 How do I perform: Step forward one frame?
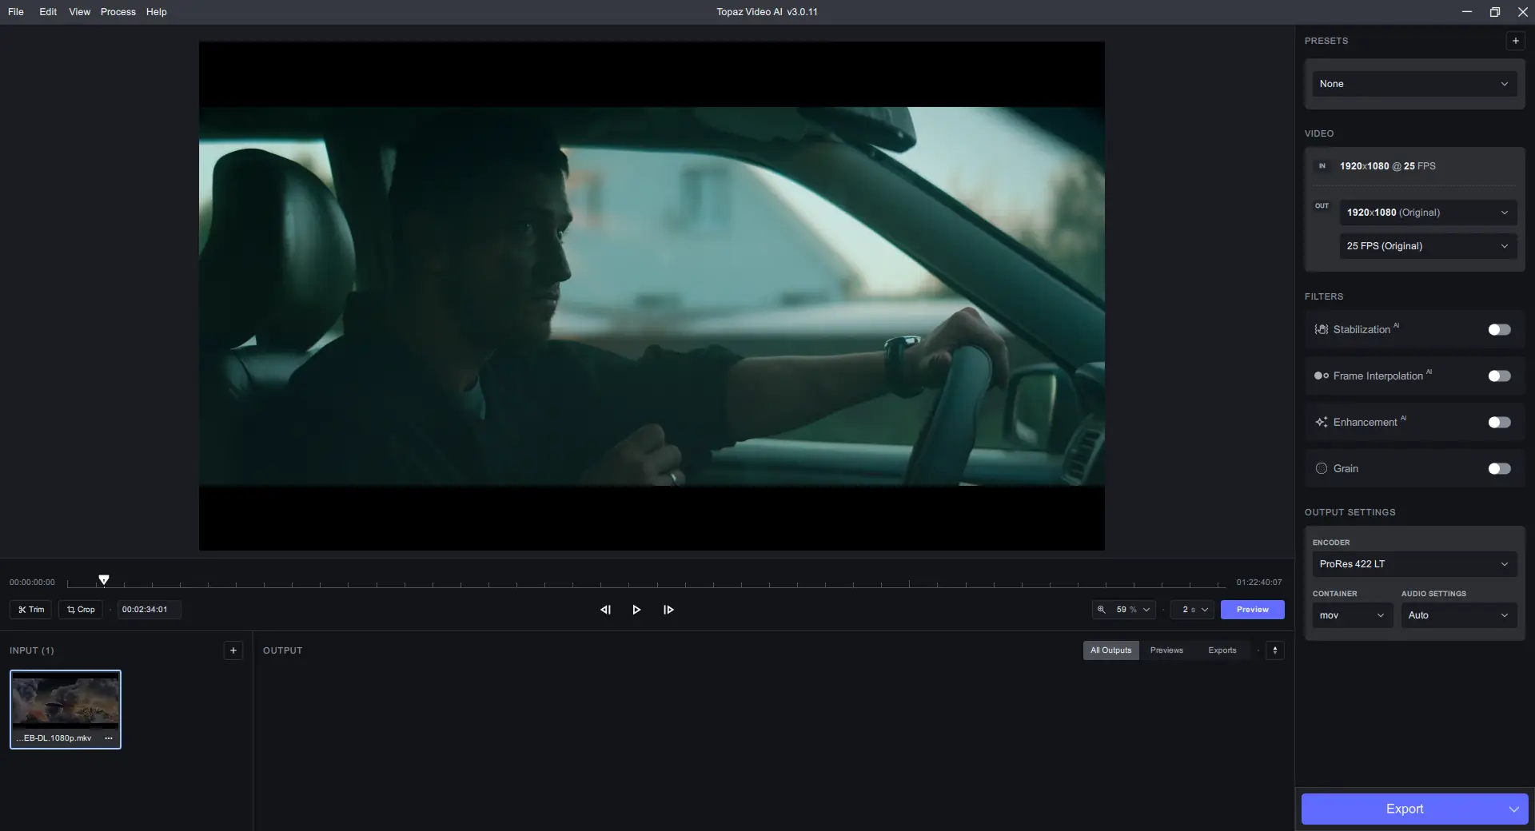(668, 610)
